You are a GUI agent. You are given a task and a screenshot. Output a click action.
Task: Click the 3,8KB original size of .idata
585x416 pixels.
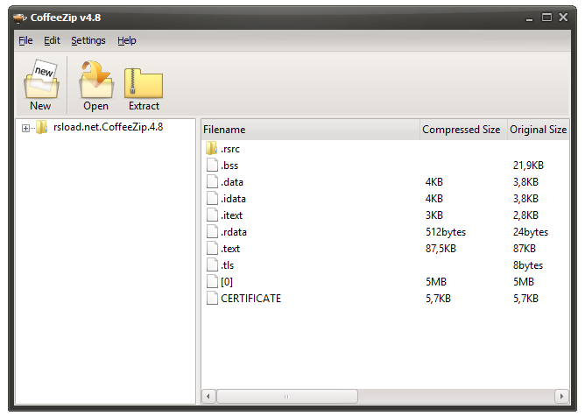pos(525,199)
